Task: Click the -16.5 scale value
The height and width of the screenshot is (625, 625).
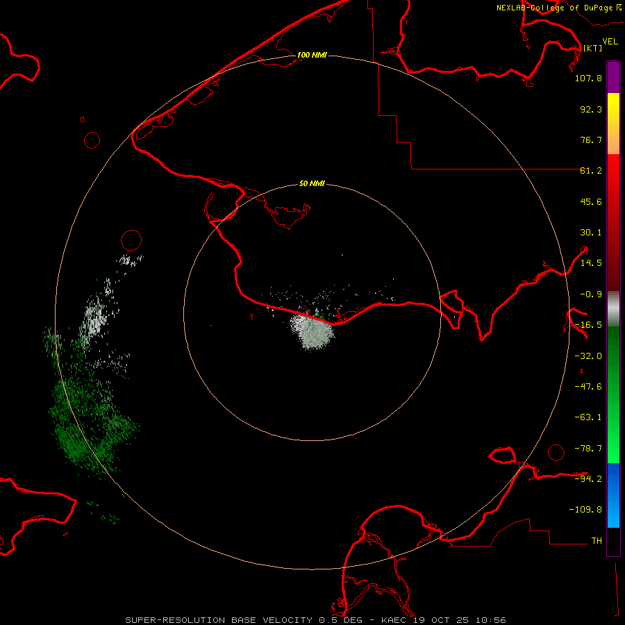Action: point(588,325)
